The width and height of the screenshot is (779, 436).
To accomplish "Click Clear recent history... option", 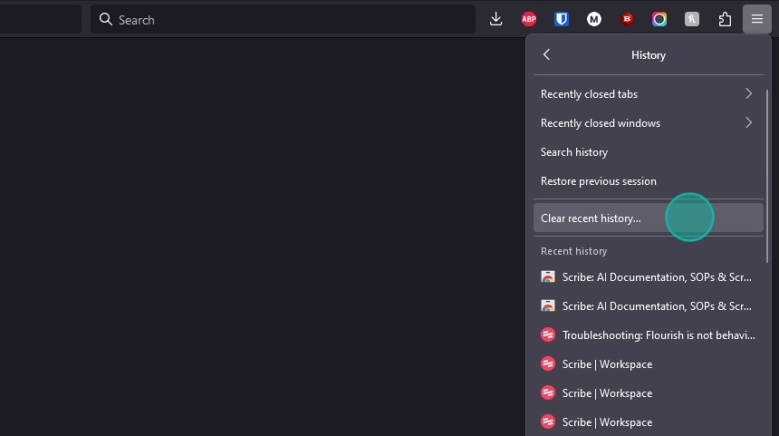I will click(649, 218).
